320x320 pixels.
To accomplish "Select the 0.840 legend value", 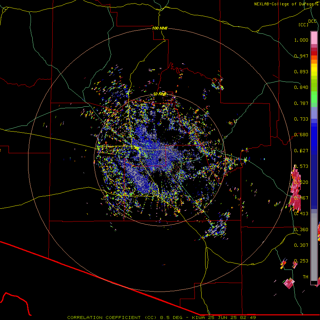I will [301, 87].
